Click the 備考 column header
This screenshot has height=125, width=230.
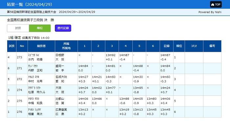click(212, 46)
